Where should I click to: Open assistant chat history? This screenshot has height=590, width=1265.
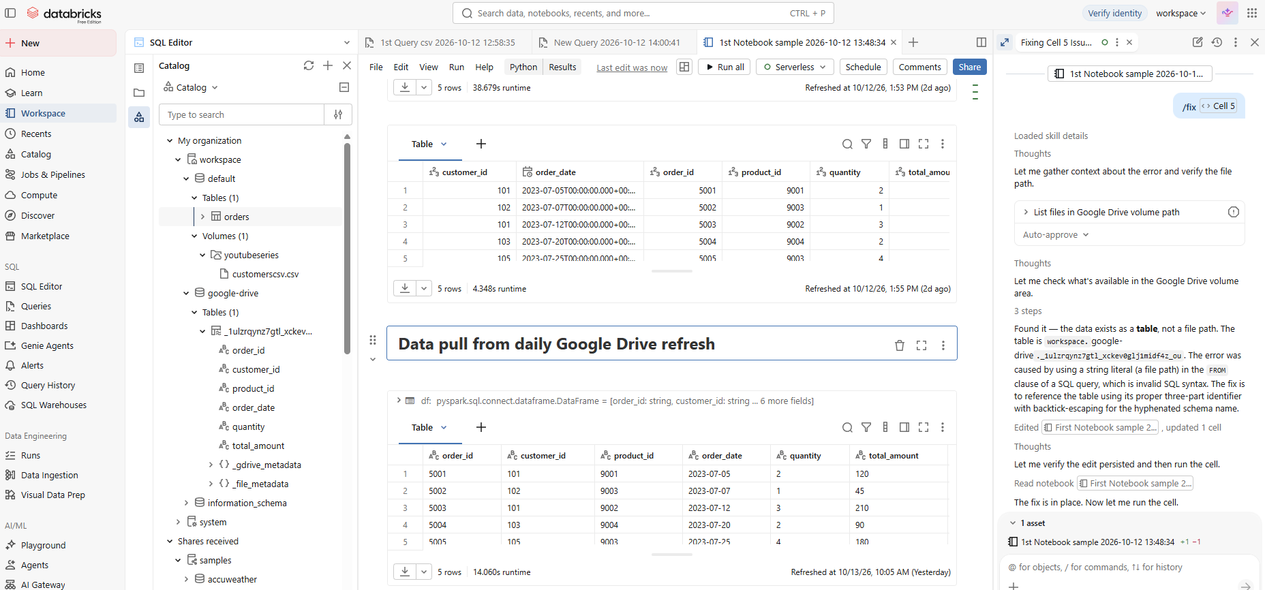click(1217, 42)
